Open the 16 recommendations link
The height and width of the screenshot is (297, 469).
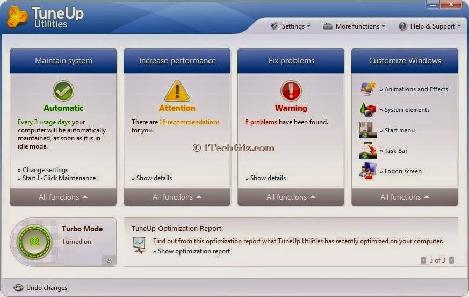189,122
